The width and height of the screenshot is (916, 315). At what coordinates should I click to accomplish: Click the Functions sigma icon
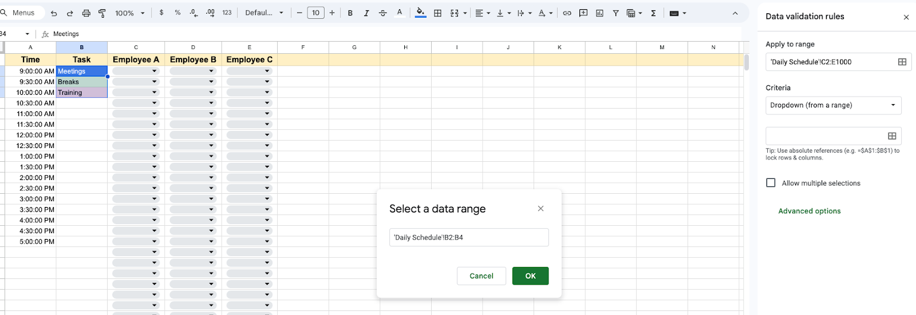(x=653, y=13)
